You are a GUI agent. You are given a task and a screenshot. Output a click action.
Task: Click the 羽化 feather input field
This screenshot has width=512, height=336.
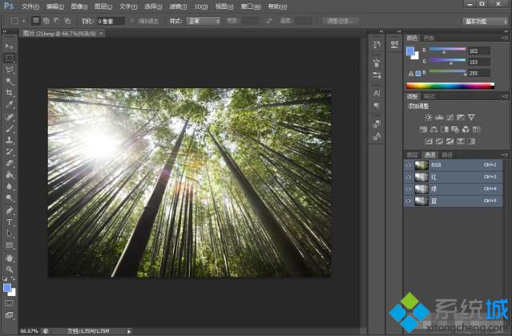(111, 21)
